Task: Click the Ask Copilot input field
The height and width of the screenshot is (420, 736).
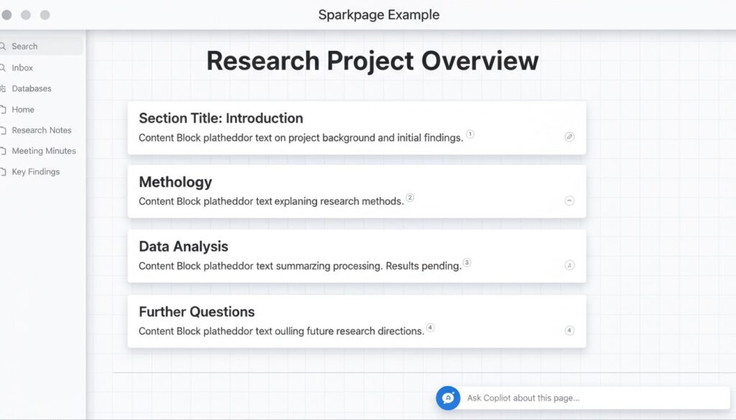Action: (x=589, y=398)
